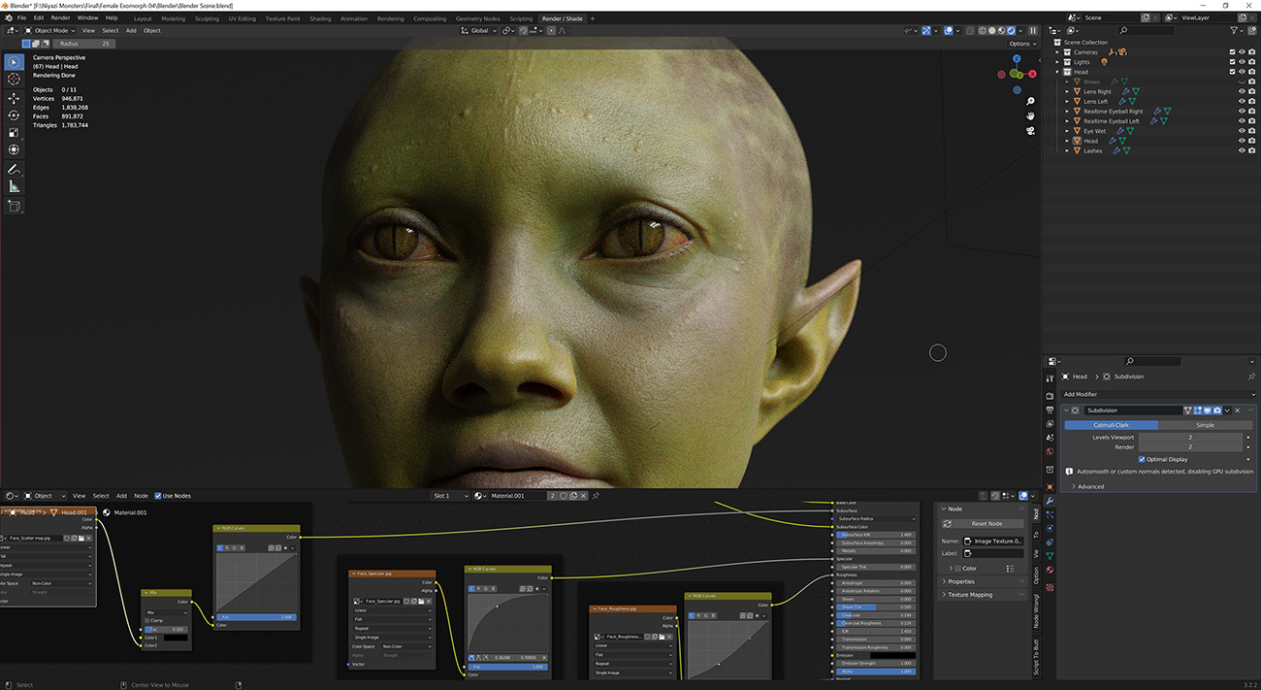This screenshot has width=1261, height=690.
Task: Uncheck the Optimal Display checkbox
Action: 1142,459
